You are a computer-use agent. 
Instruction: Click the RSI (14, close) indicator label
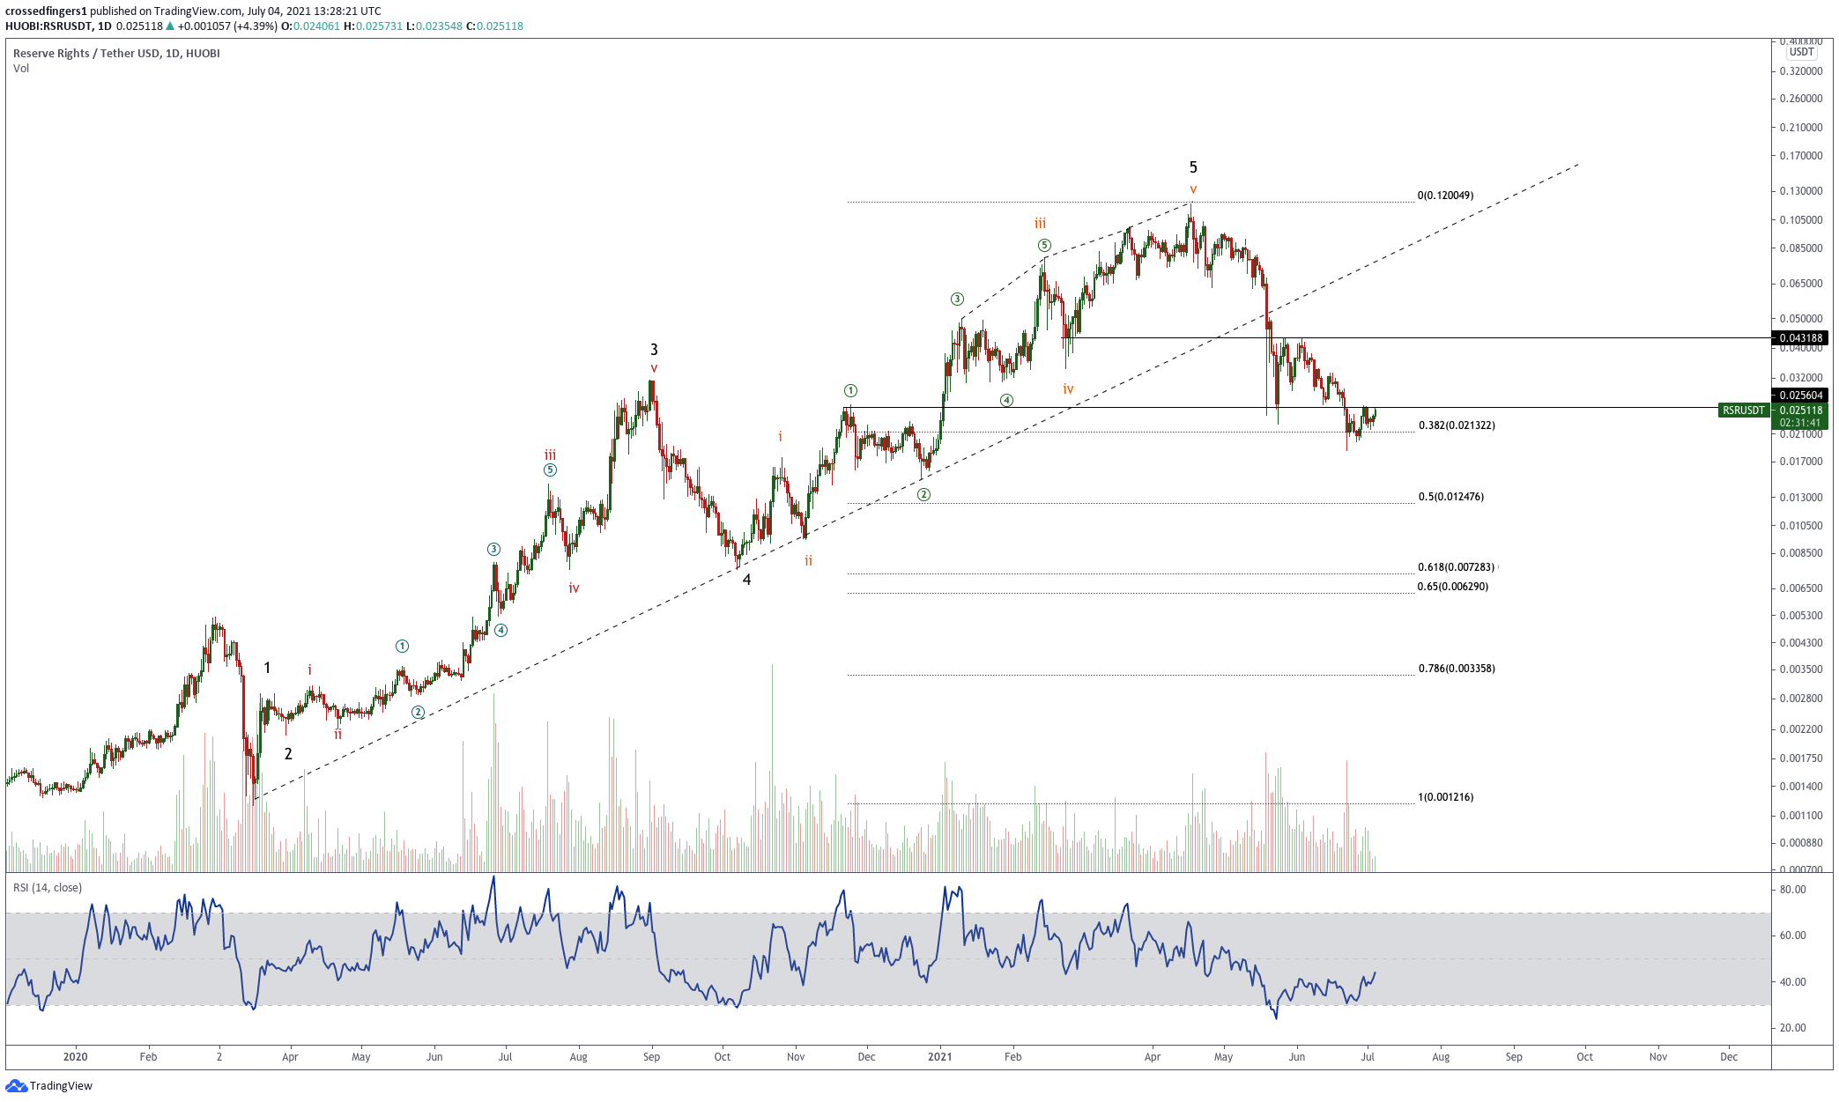pyautogui.click(x=48, y=888)
